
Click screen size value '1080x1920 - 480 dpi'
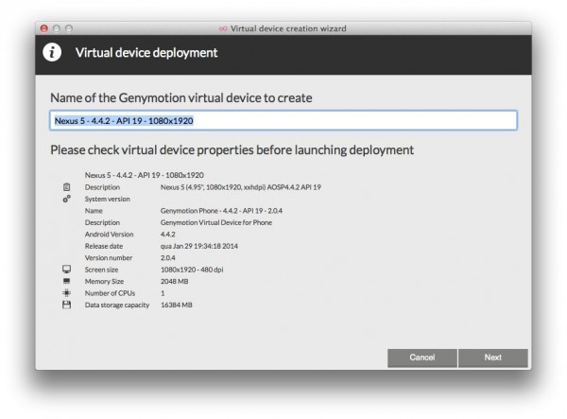pos(192,270)
